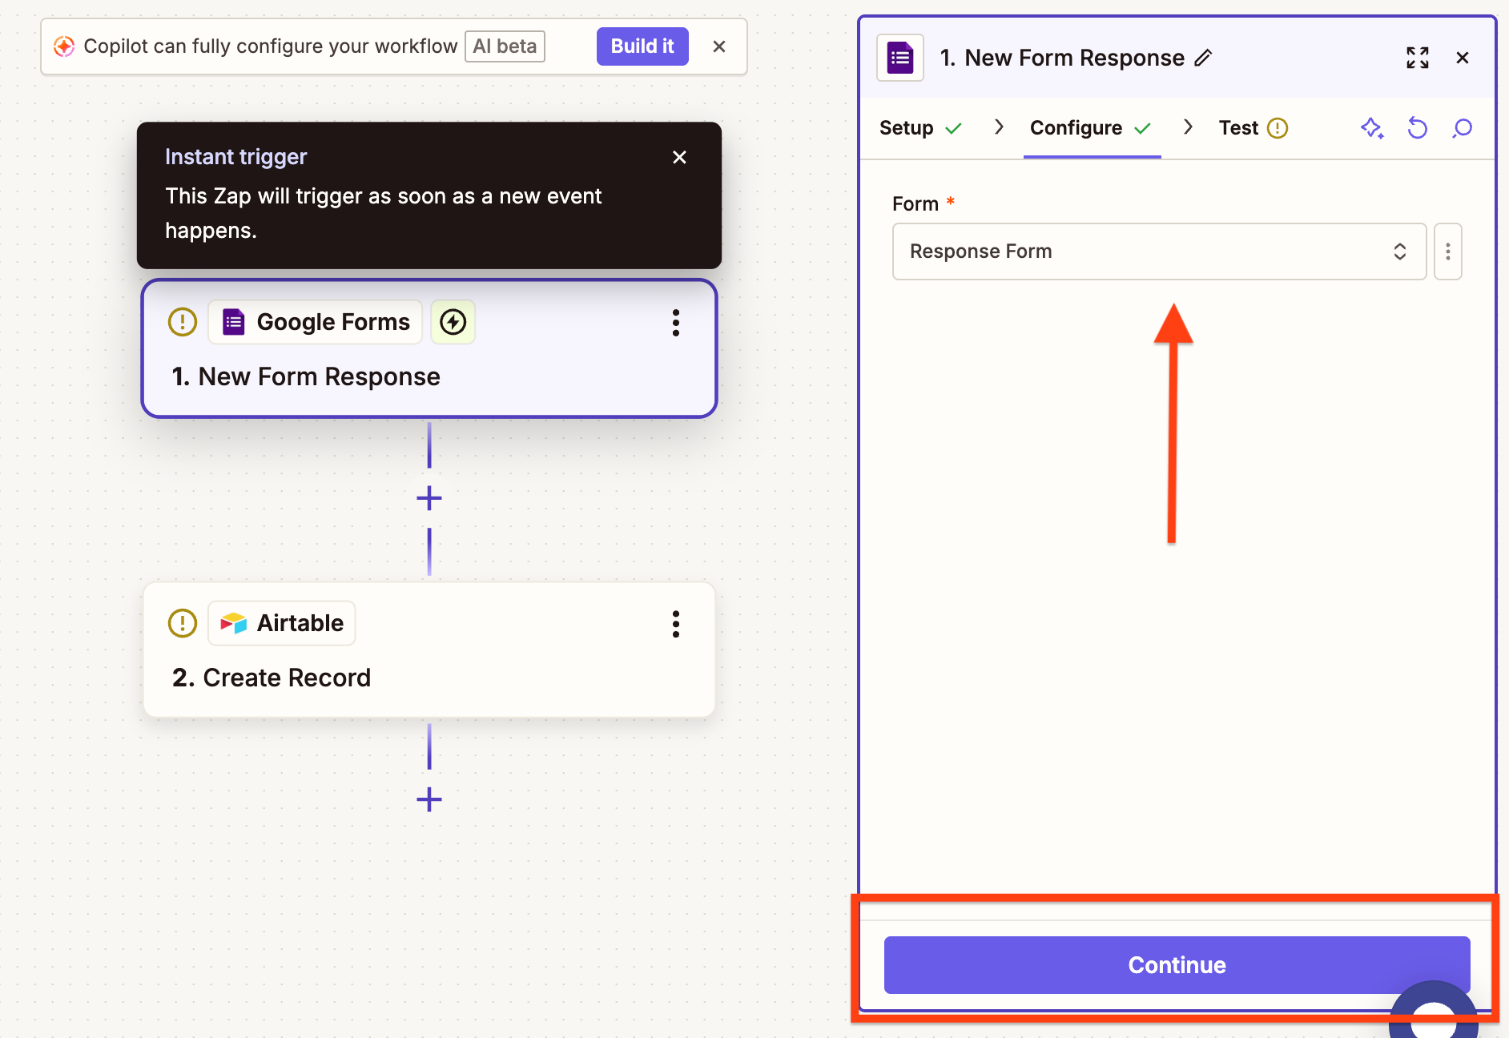Open the three-dot menu on the Google Forms step
Screen dimensions: 1509x1038
tap(676, 323)
